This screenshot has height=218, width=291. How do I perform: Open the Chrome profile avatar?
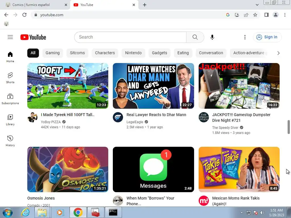(x=276, y=15)
